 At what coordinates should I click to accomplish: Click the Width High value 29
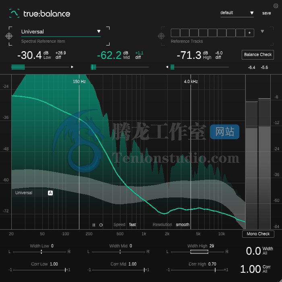pyautogui.click(x=211, y=246)
